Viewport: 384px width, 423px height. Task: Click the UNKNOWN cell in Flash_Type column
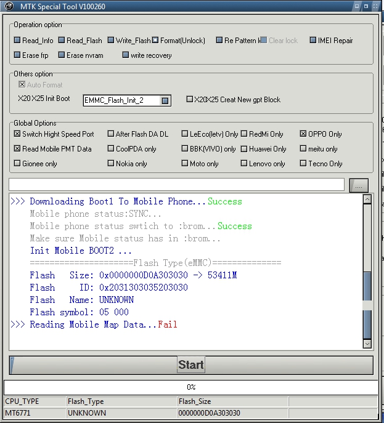pos(122,413)
